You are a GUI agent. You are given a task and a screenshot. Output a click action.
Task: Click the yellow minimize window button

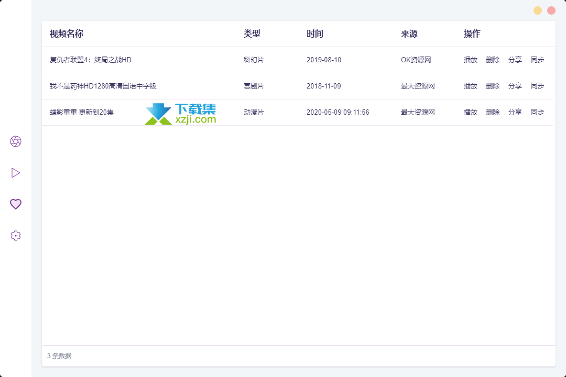pos(538,10)
